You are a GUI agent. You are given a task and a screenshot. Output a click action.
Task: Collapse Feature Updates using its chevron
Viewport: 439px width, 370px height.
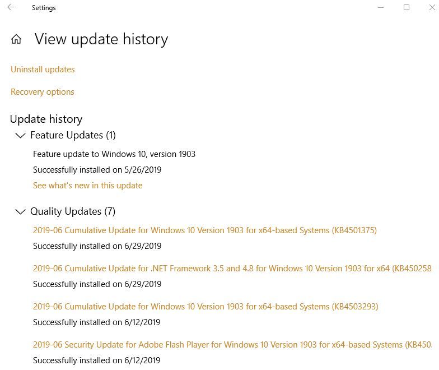(x=20, y=136)
